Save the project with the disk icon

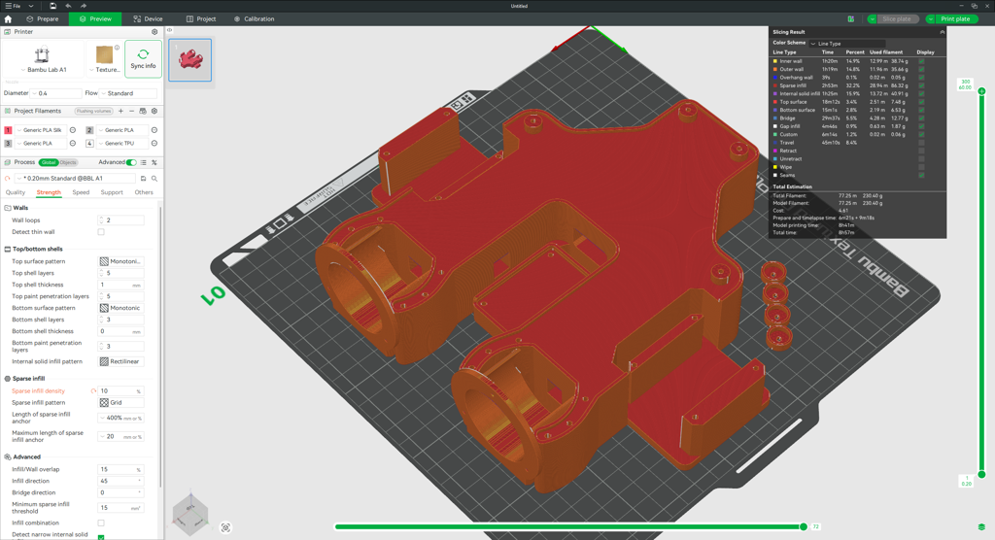pyautogui.click(x=53, y=6)
